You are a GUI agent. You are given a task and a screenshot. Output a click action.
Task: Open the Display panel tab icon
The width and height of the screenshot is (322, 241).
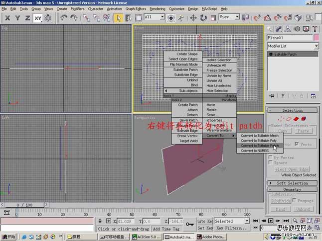(x=306, y=29)
